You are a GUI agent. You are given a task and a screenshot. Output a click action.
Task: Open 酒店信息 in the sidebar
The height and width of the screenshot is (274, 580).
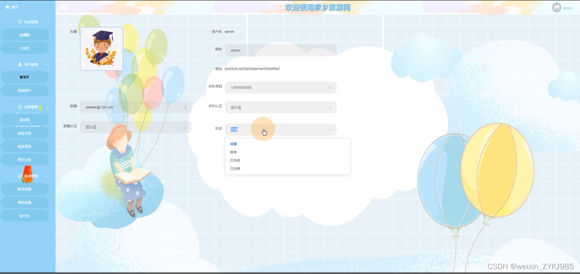[x=25, y=202]
